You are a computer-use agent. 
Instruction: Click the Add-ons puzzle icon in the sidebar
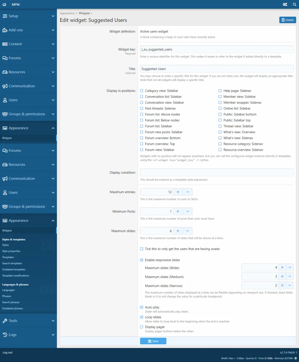point(5,30)
